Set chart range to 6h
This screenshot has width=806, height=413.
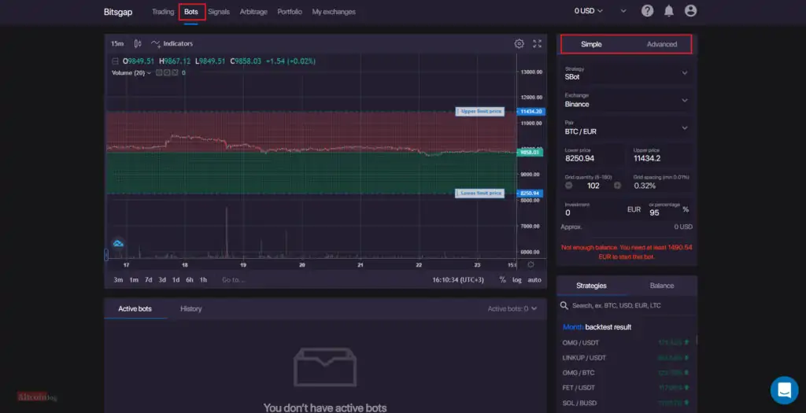[x=190, y=280]
